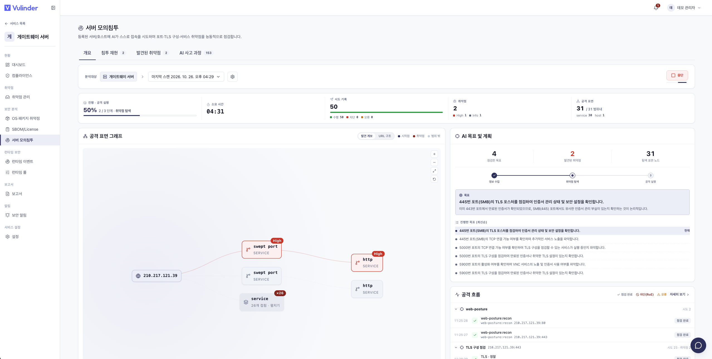
Task: Collapse the sidebar panel icon
Action: click(x=53, y=8)
